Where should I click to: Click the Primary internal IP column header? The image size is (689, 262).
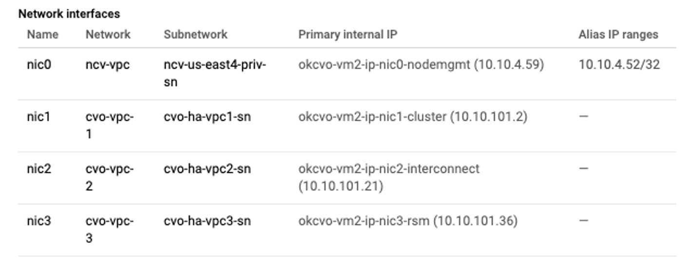pyautogui.click(x=347, y=35)
